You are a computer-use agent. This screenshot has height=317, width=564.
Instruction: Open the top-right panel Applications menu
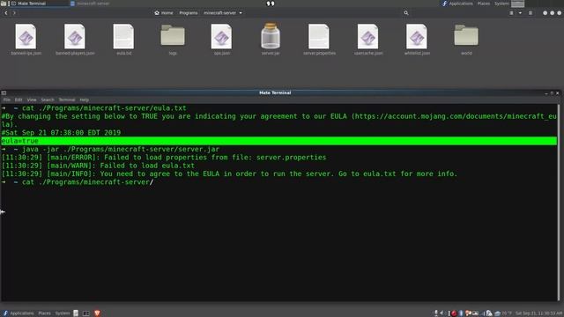tap(461, 4)
